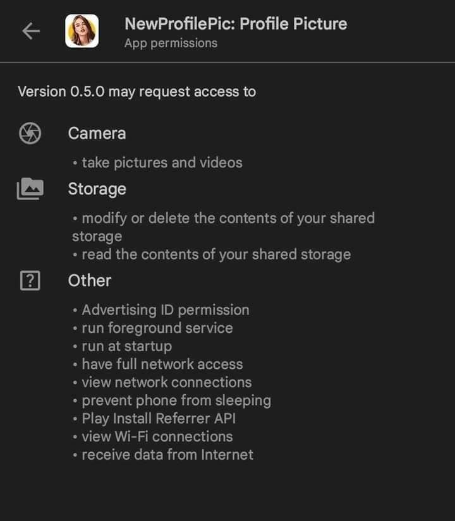
Task: Click the NewProfilePic: Profile Picture title
Action: point(236,24)
